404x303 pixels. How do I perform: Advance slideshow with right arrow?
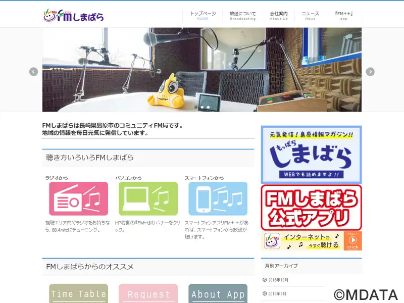click(370, 72)
